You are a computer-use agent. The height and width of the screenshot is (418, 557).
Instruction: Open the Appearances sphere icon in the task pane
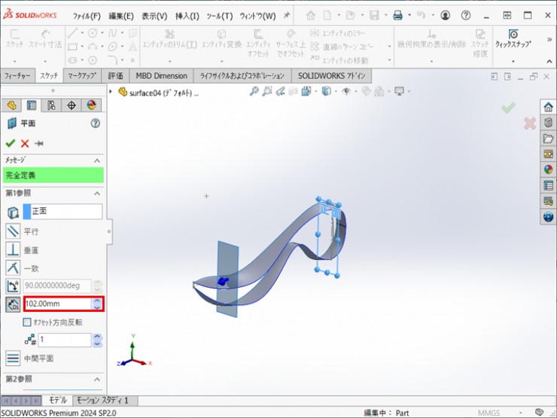[548, 169]
